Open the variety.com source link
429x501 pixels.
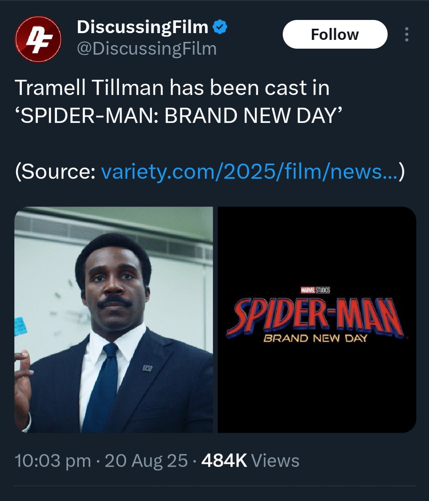tap(249, 172)
